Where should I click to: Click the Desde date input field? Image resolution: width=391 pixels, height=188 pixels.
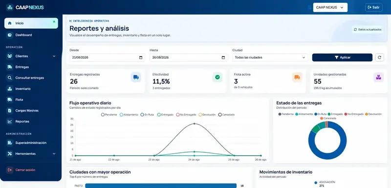107,58
